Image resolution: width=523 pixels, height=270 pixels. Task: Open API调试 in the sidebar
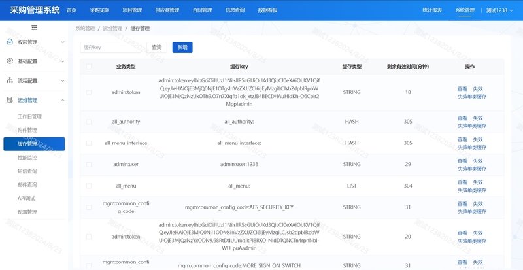[x=26, y=199]
